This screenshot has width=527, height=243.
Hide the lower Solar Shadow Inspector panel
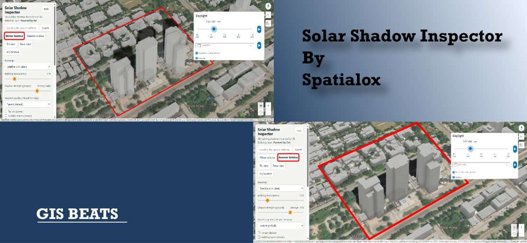tap(299, 131)
